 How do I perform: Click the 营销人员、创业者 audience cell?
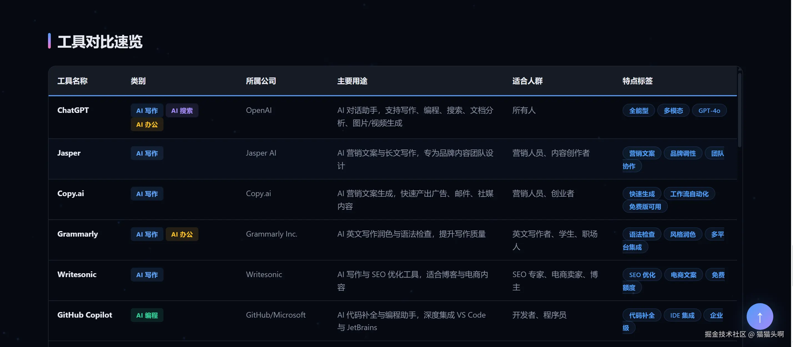coord(543,194)
